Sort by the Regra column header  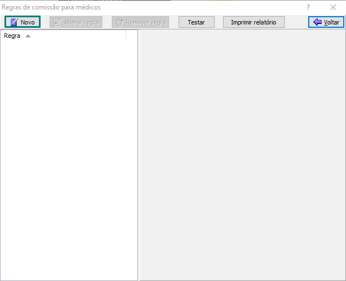tap(63, 36)
